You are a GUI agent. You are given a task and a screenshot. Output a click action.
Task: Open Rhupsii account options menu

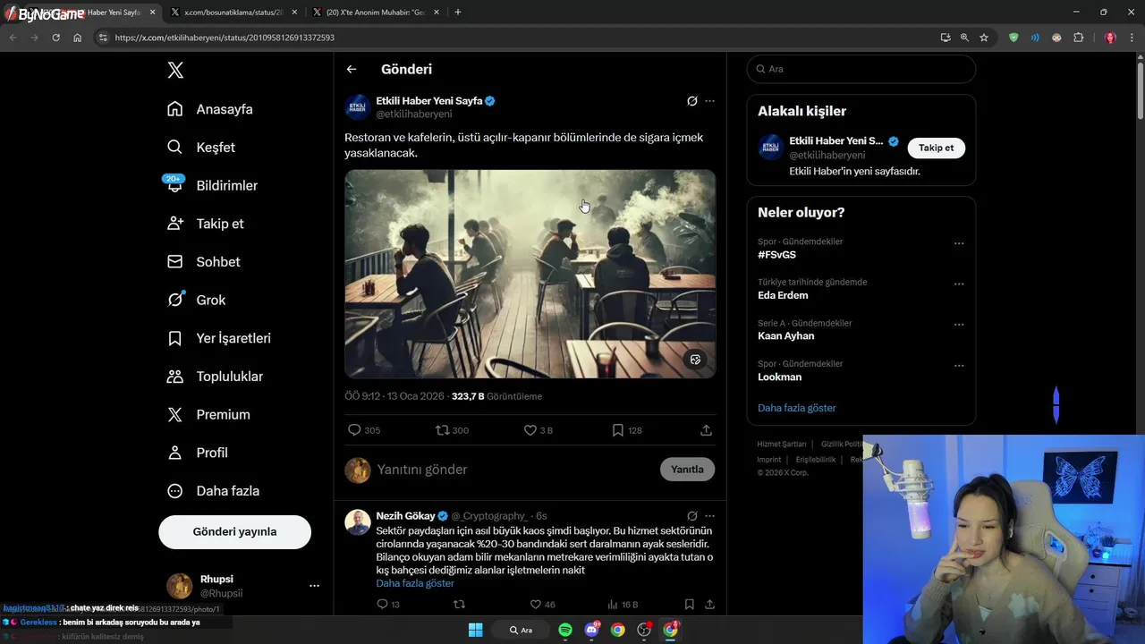(314, 586)
